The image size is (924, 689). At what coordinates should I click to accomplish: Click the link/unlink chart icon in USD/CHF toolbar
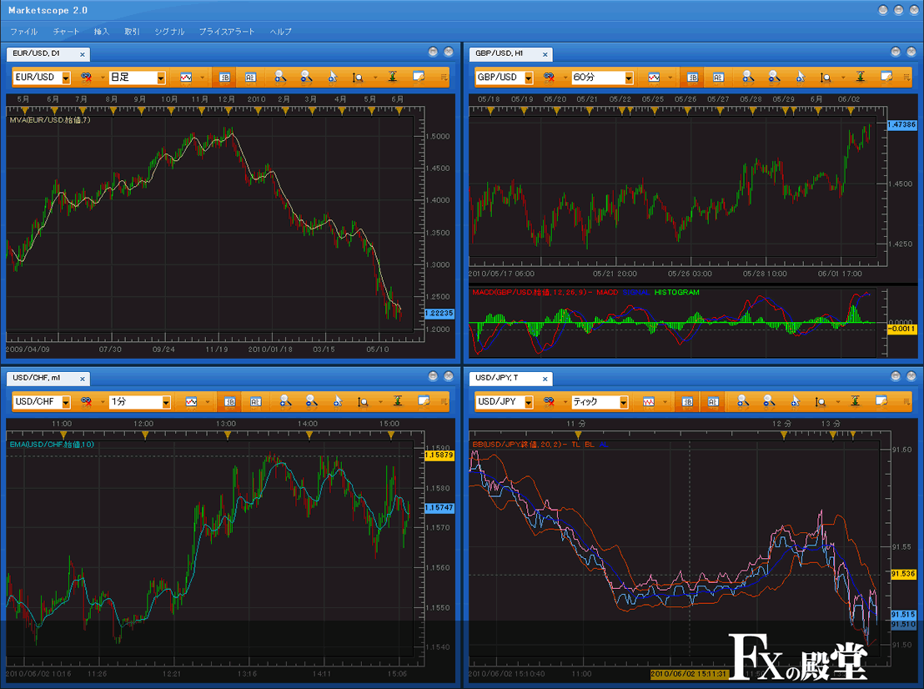point(87,401)
